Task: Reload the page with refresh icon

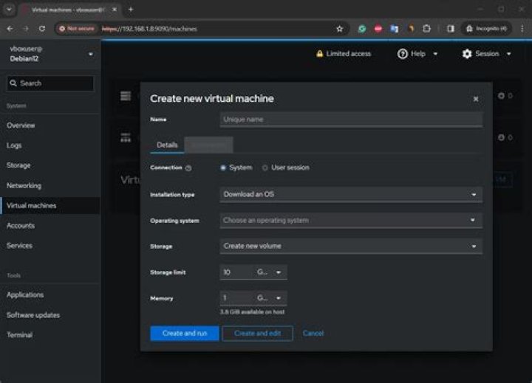Action: pos(42,29)
